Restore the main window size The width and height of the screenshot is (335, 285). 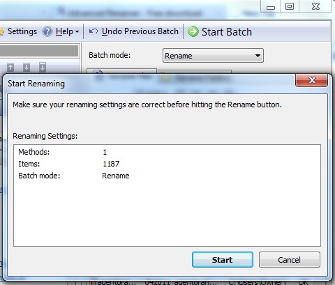(290, 6)
